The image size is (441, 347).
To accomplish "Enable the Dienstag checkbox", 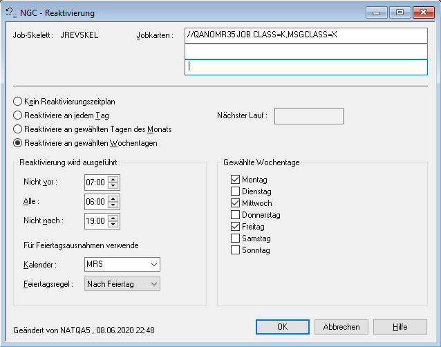I will tap(236, 191).
